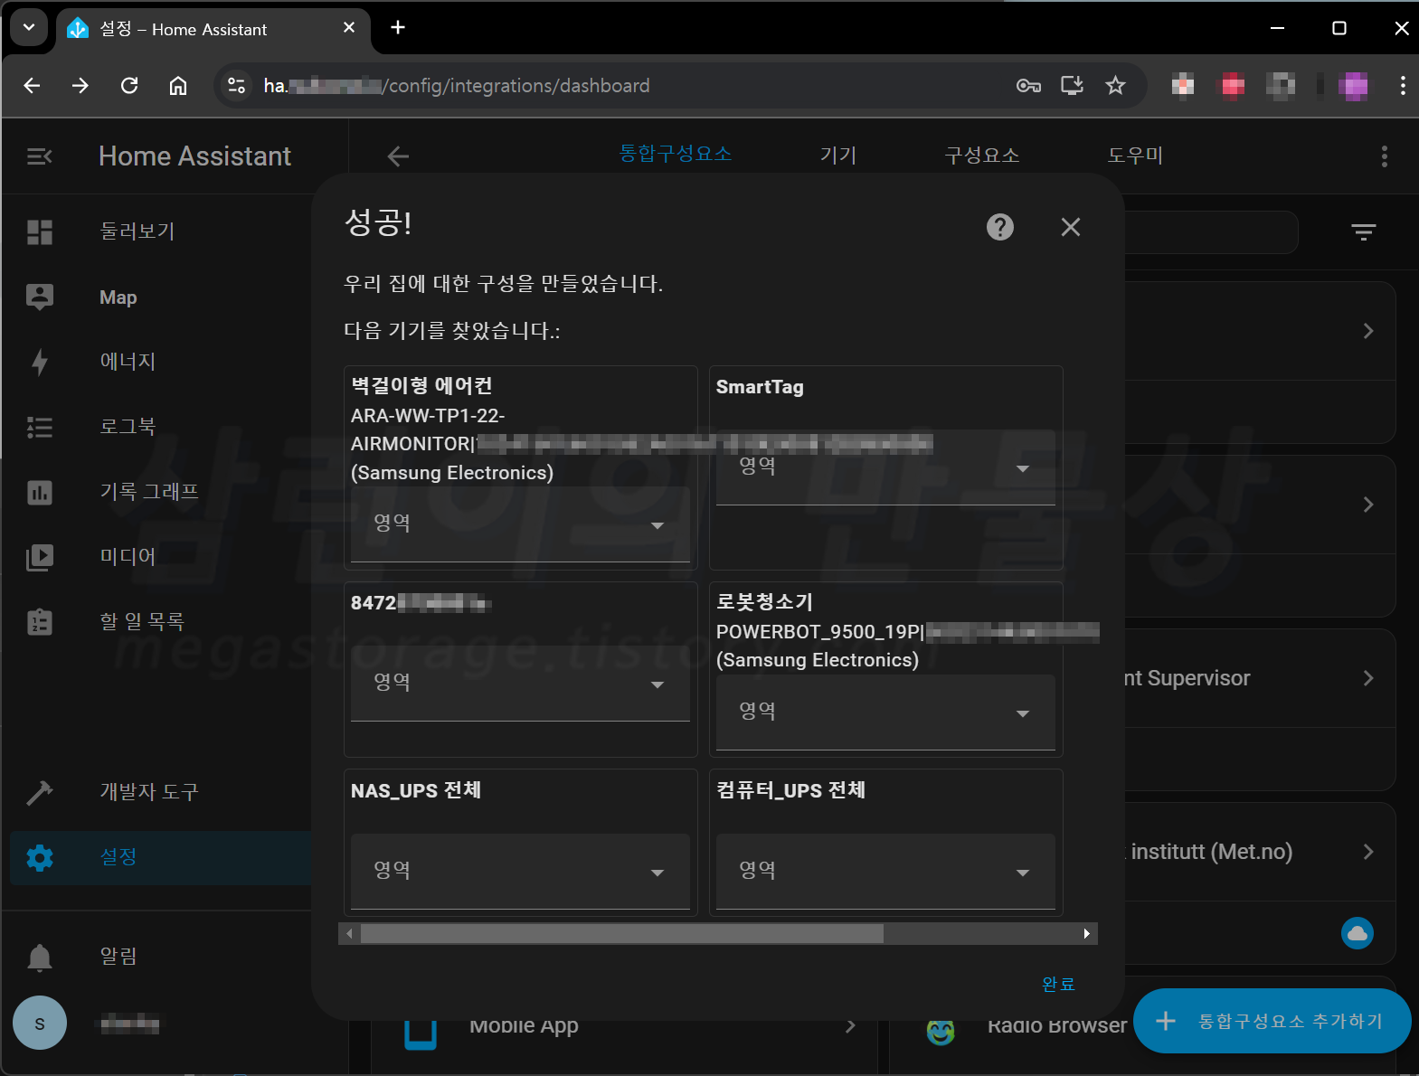The image size is (1419, 1076).
Task: Open the Map sidebar icon
Action: 40,297
